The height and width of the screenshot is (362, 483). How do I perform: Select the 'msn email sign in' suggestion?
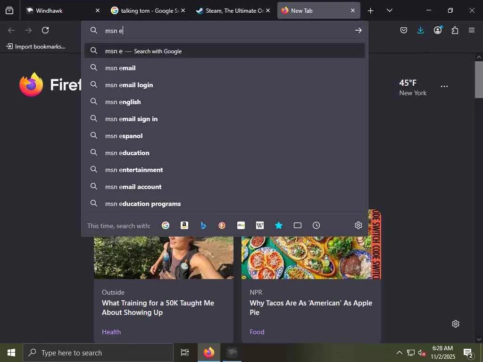[225, 119]
